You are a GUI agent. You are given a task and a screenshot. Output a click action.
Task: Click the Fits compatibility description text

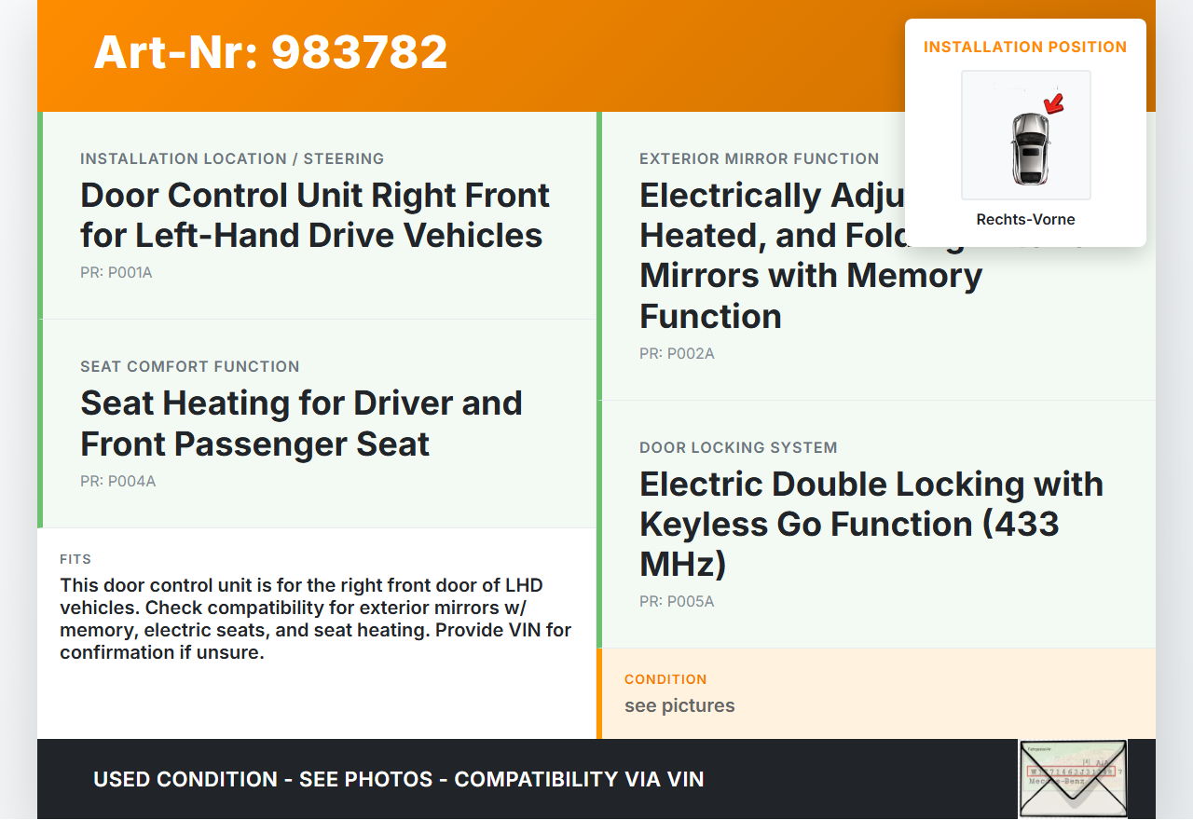[315, 619]
